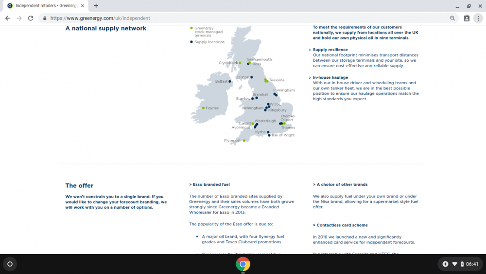486x274 pixels.
Task: Click the Teesside terminal dot
Action: point(266,80)
